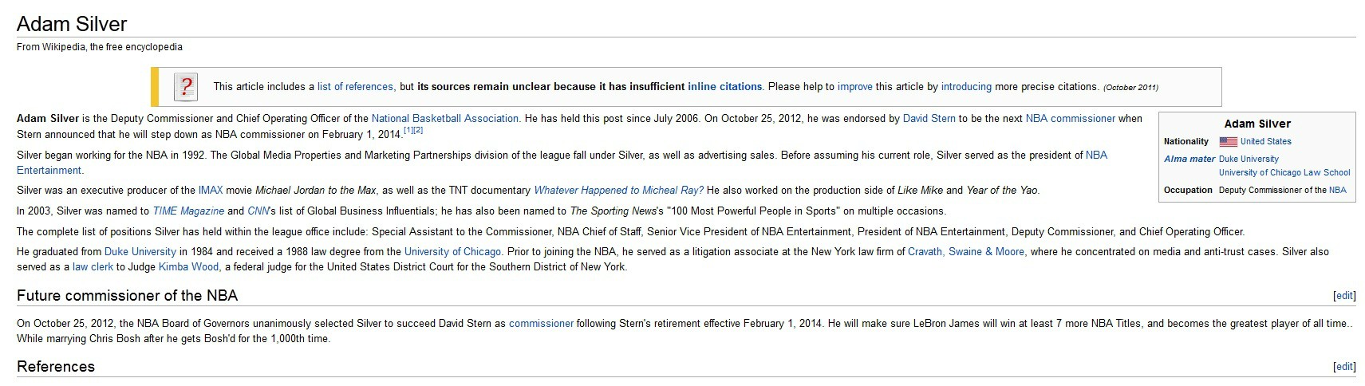This screenshot has width=1365, height=386.
Task: Open University of Chicago Law School link
Action: click(1284, 172)
